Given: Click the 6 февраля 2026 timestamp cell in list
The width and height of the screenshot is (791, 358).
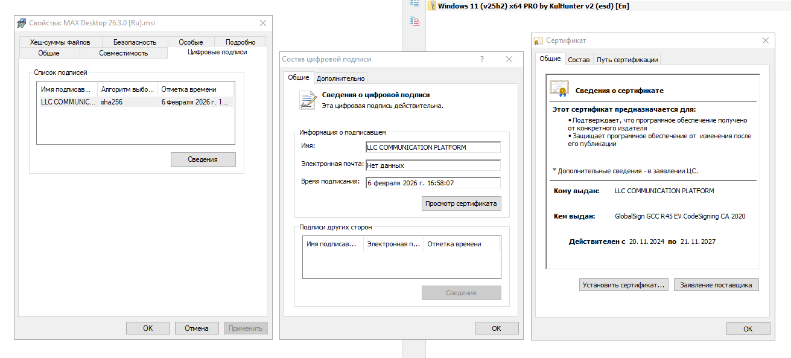Looking at the screenshot, I should [194, 102].
